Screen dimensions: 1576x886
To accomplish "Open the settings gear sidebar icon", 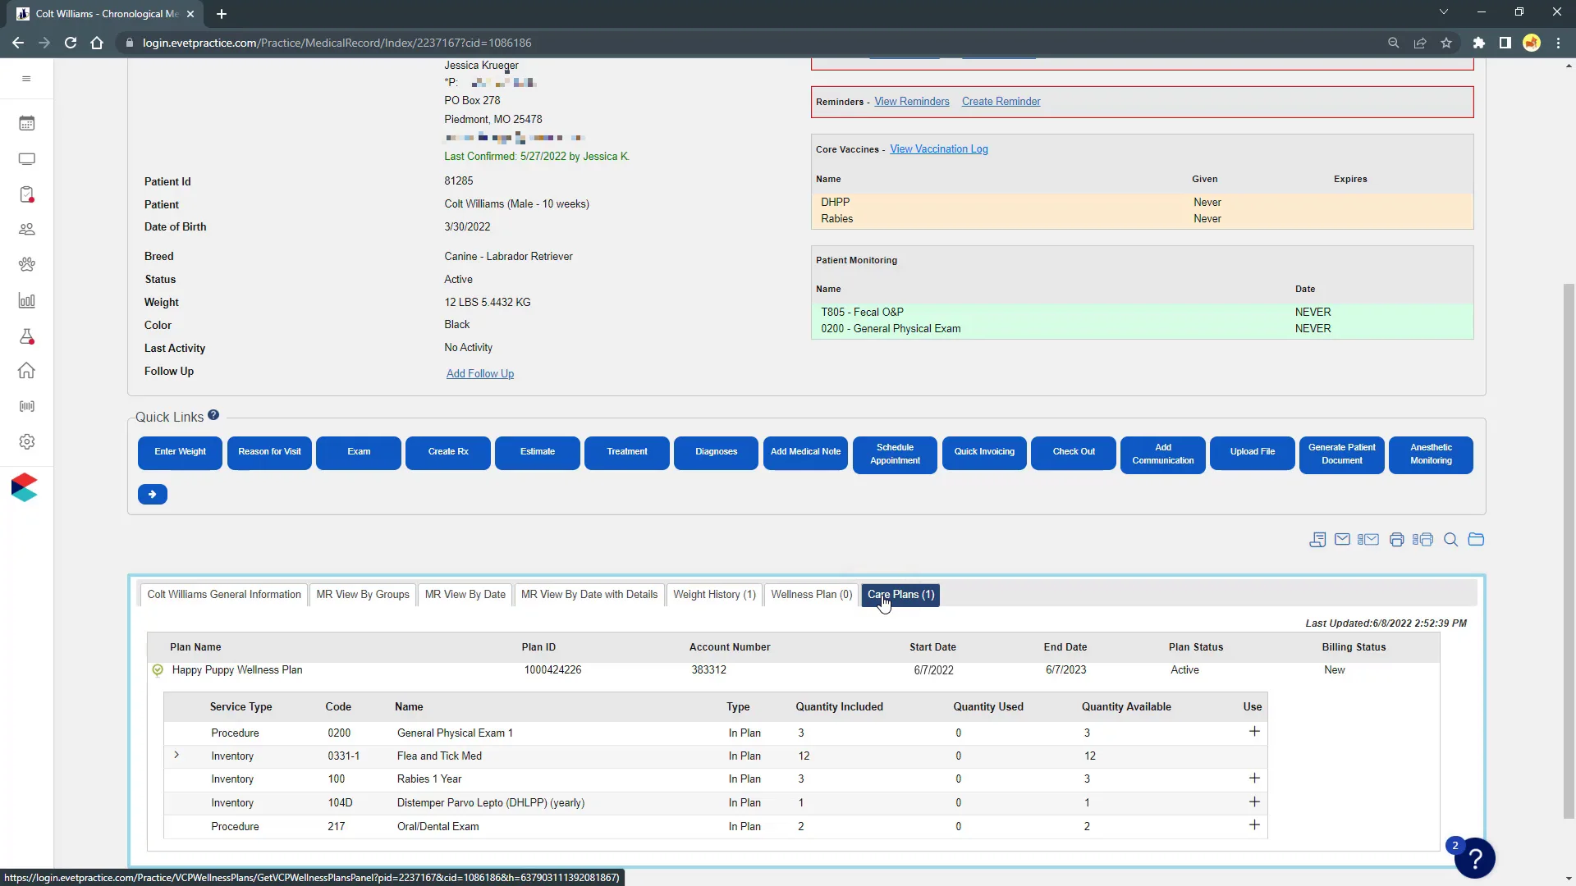I will tap(26, 442).
